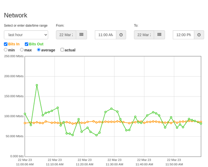Click the To date field '22 Mar'
The image size is (208, 167).
144,35
